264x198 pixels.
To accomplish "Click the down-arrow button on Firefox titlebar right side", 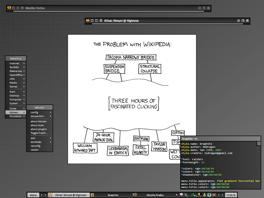I will (200, 8).
